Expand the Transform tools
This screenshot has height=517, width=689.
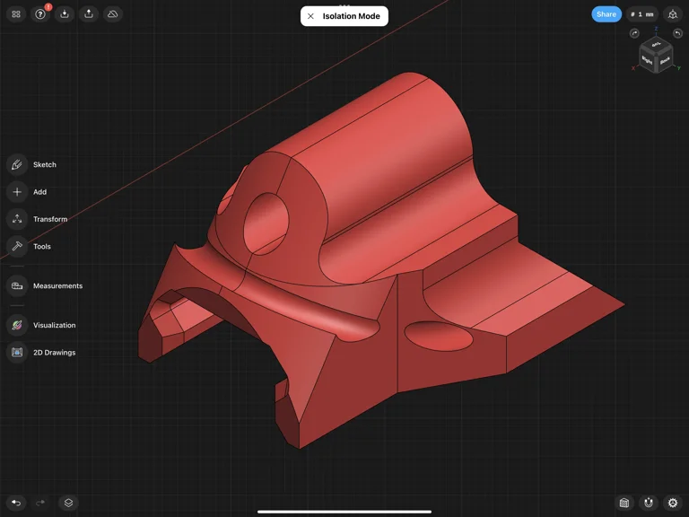[17, 219]
